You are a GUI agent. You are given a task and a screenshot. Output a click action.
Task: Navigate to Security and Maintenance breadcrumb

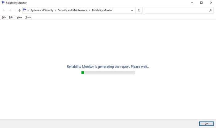click(73, 10)
